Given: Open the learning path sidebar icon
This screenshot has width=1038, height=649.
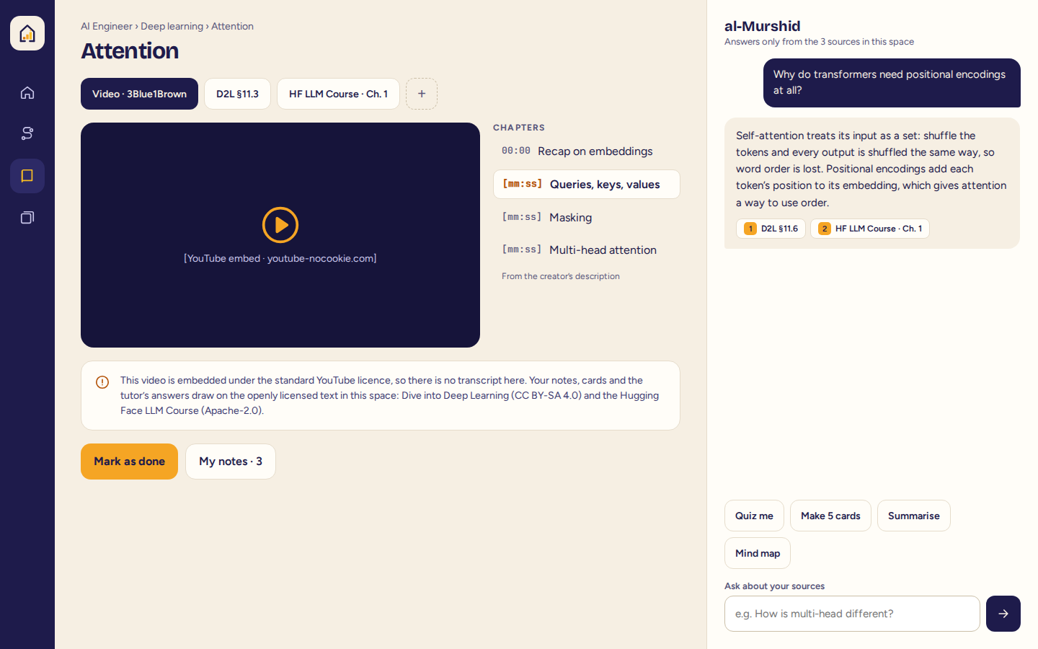Looking at the screenshot, I should click(x=27, y=133).
